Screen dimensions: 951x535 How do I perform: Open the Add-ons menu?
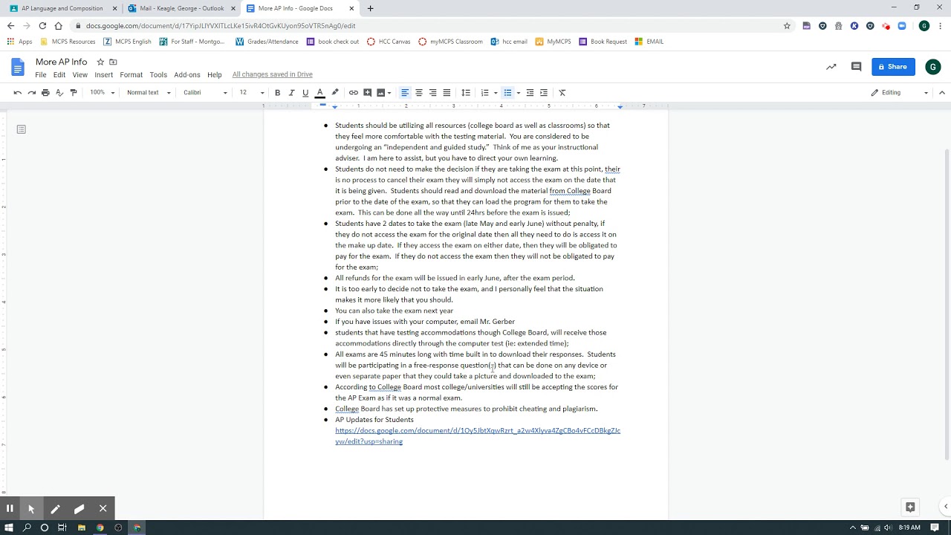pos(187,75)
